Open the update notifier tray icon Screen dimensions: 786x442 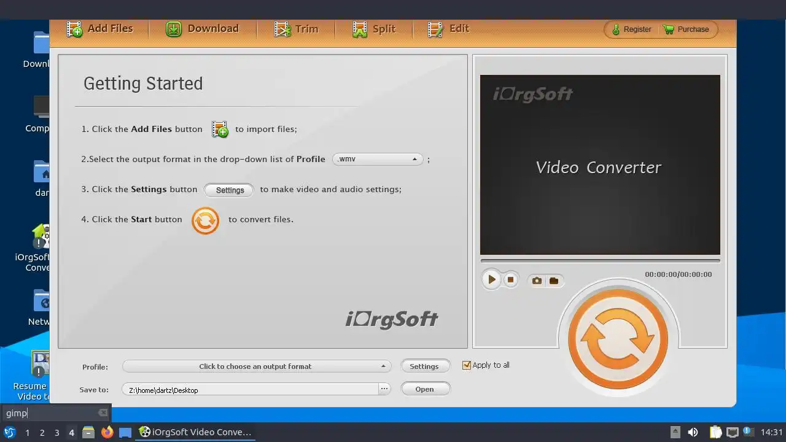(x=748, y=432)
